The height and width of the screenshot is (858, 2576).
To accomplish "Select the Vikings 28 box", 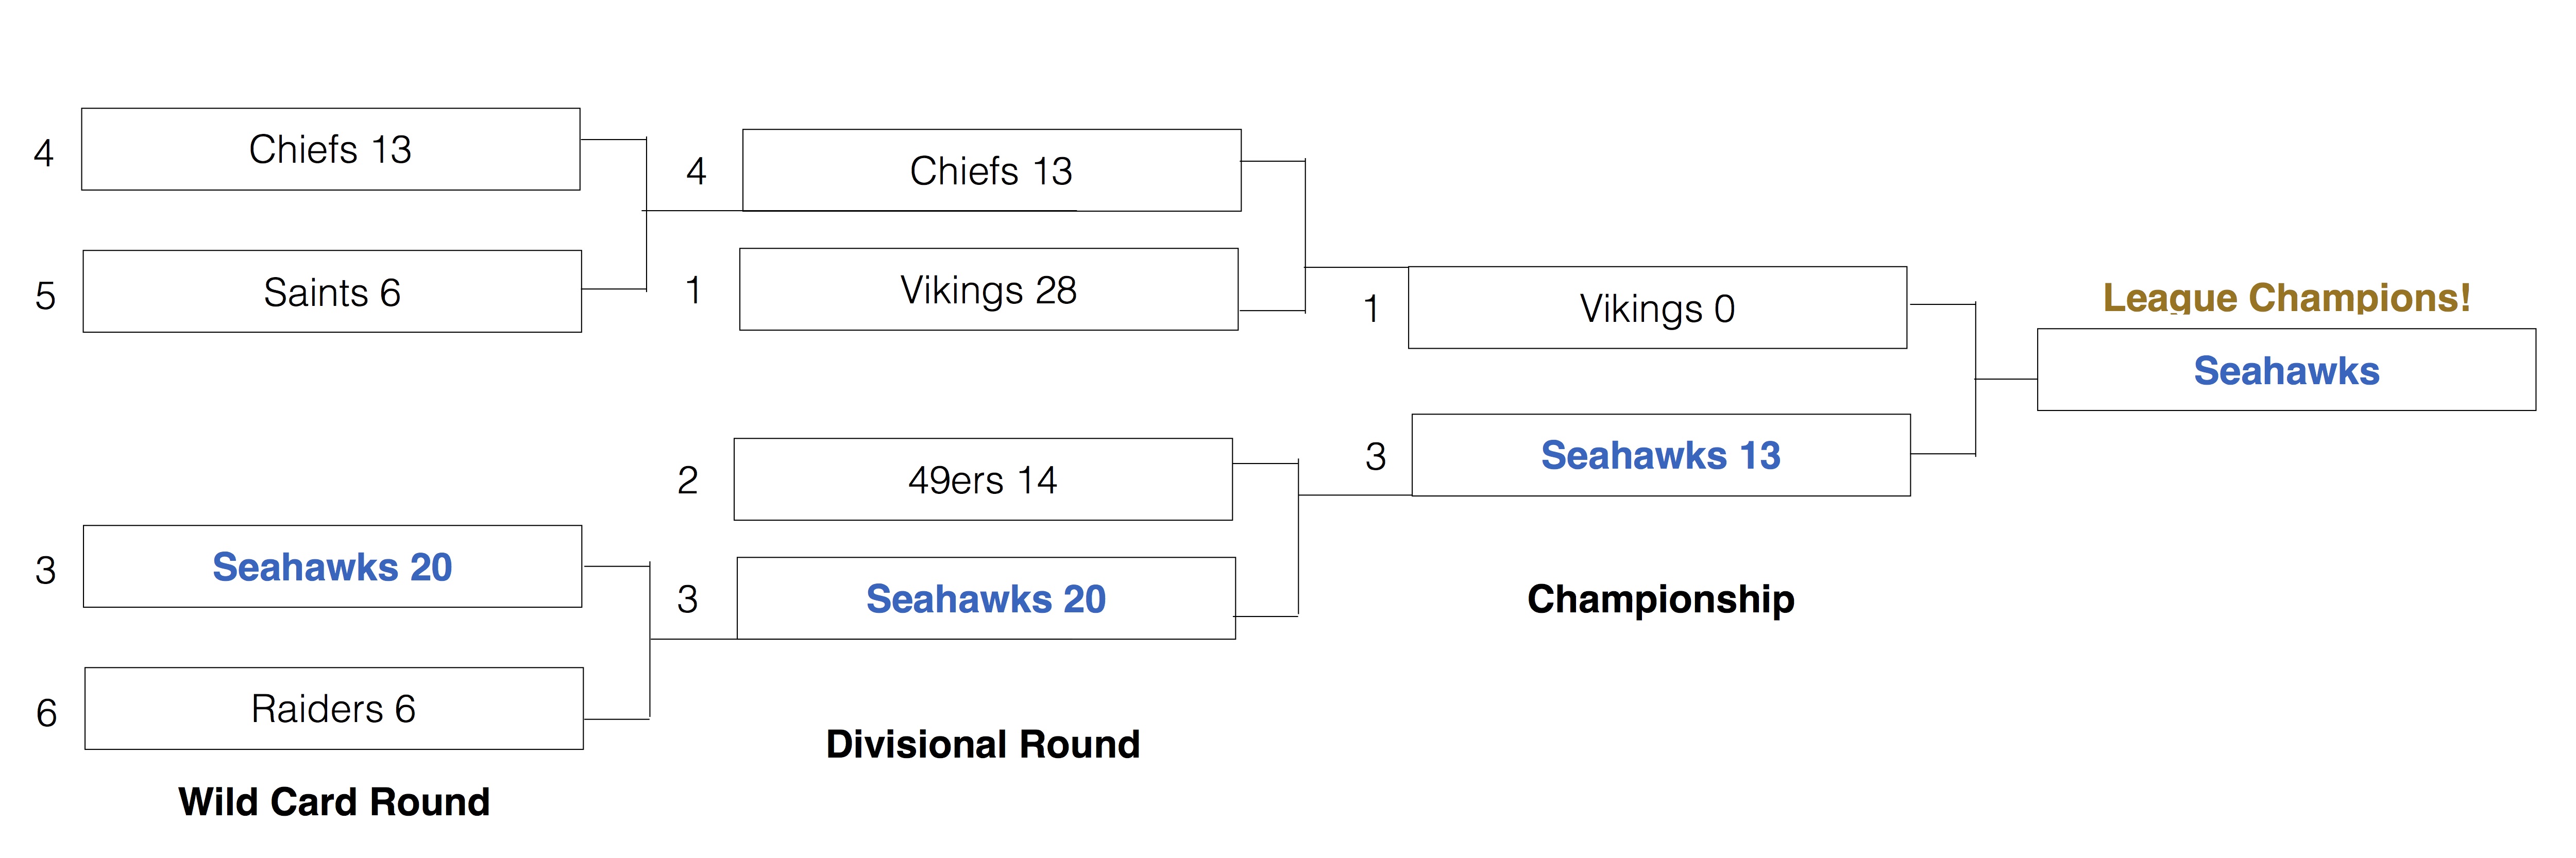I will (989, 289).
